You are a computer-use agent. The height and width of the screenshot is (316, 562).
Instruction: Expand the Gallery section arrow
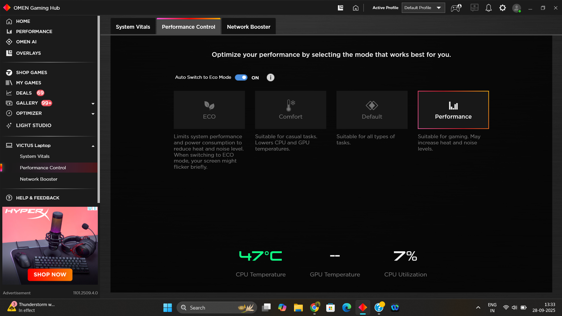pos(93,103)
